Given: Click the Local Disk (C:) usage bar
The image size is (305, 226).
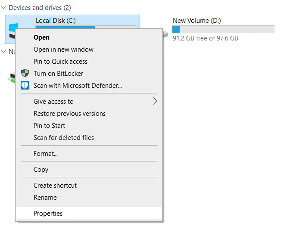Looking at the screenshot, I should 86,27.
